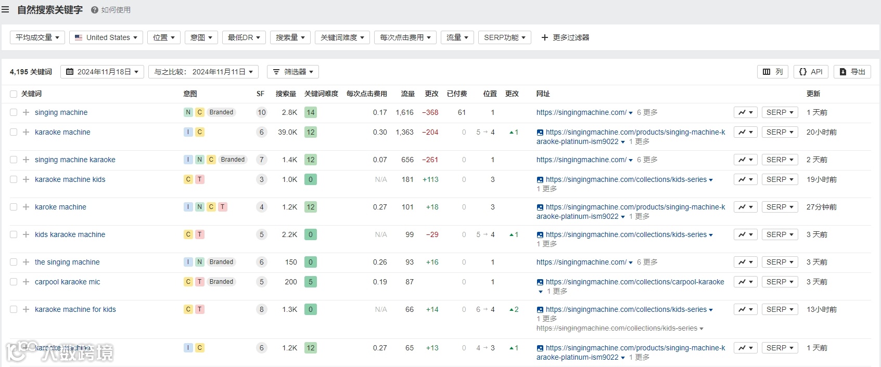881x367 pixels.
Task: Click 6 更多 in singing machine karaoke row
Action: point(647,160)
